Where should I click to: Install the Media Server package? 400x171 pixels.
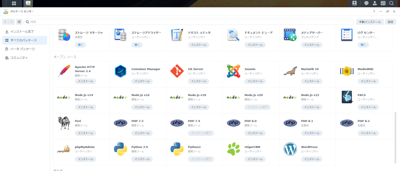tap(311, 45)
